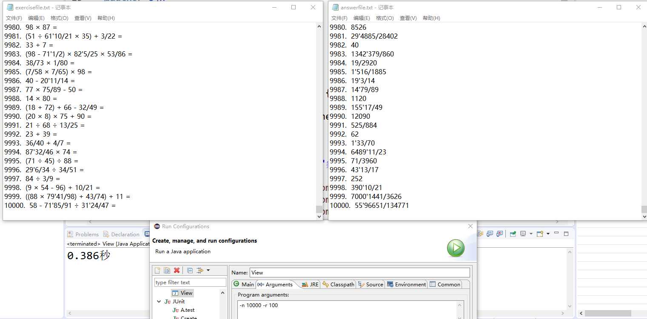Click answerfile.txt Notepad title bar icon
The height and width of the screenshot is (319, 647).
point(335,7)
